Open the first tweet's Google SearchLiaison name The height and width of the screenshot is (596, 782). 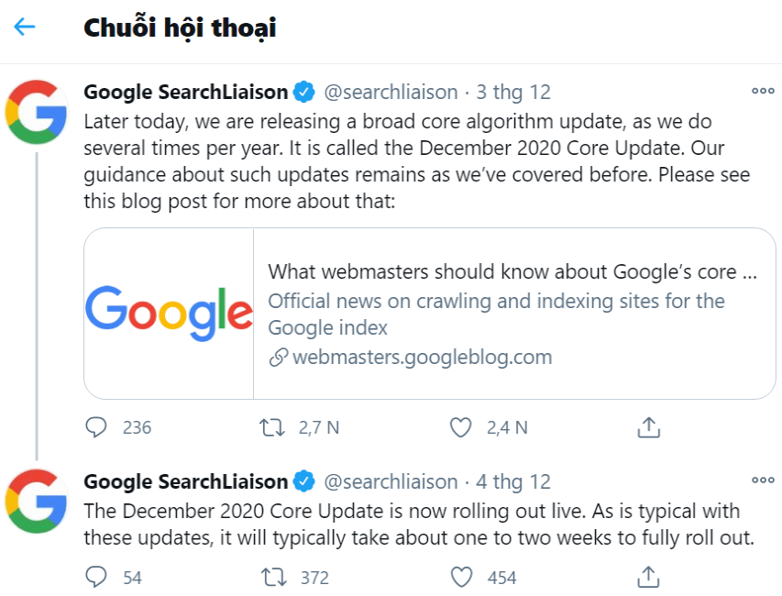tap(186, 93)
